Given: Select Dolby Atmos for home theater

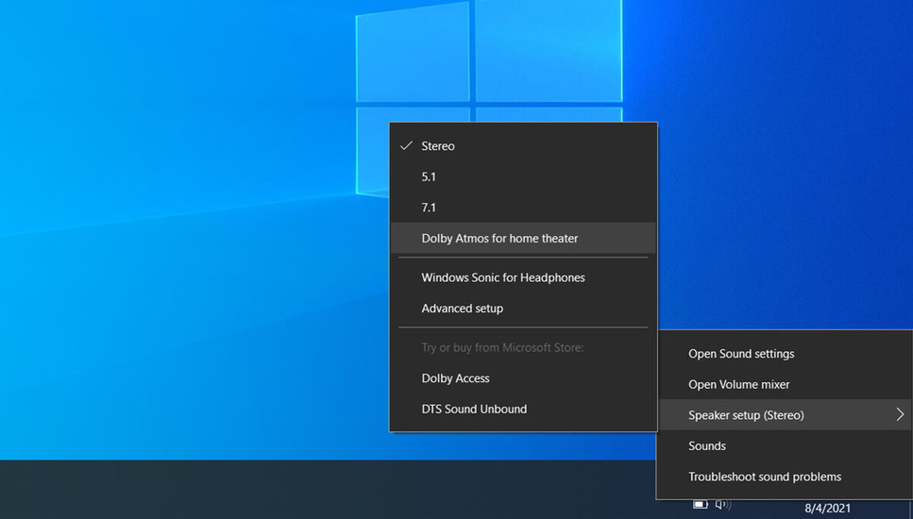Looking at the screenshot, I should pos(523,238).
